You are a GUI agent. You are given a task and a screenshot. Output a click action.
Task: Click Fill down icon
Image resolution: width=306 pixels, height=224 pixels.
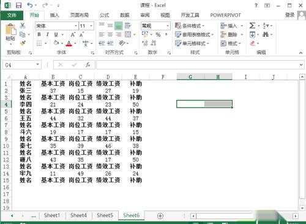[x=252, y=34]
